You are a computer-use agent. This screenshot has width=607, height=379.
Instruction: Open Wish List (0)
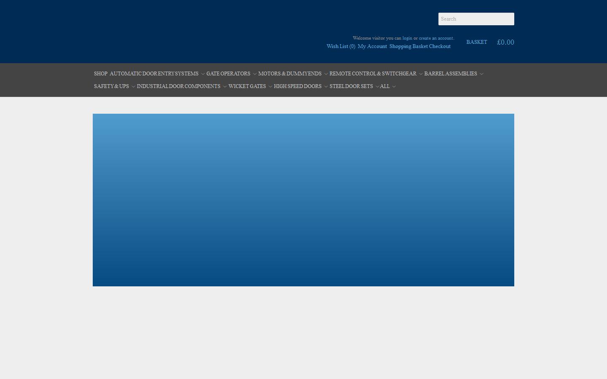(341, 46)
